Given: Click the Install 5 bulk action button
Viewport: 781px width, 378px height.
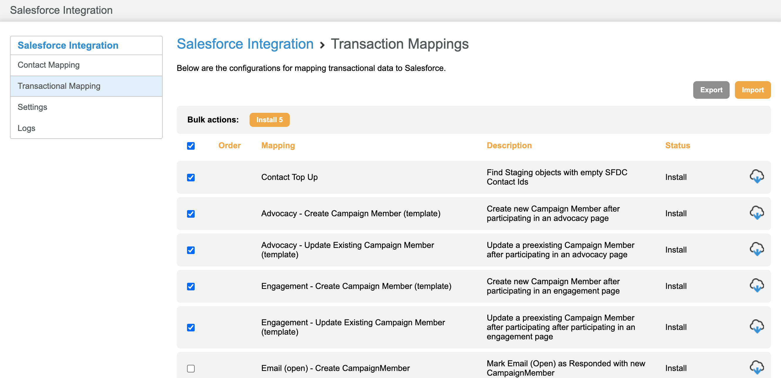Looking at the screenshot, I should (x=269, y=120).
